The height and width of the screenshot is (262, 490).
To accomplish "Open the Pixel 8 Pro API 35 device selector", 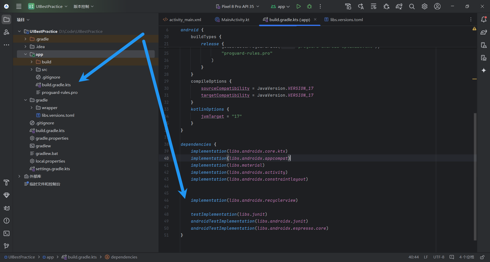I will coord(237,6).
